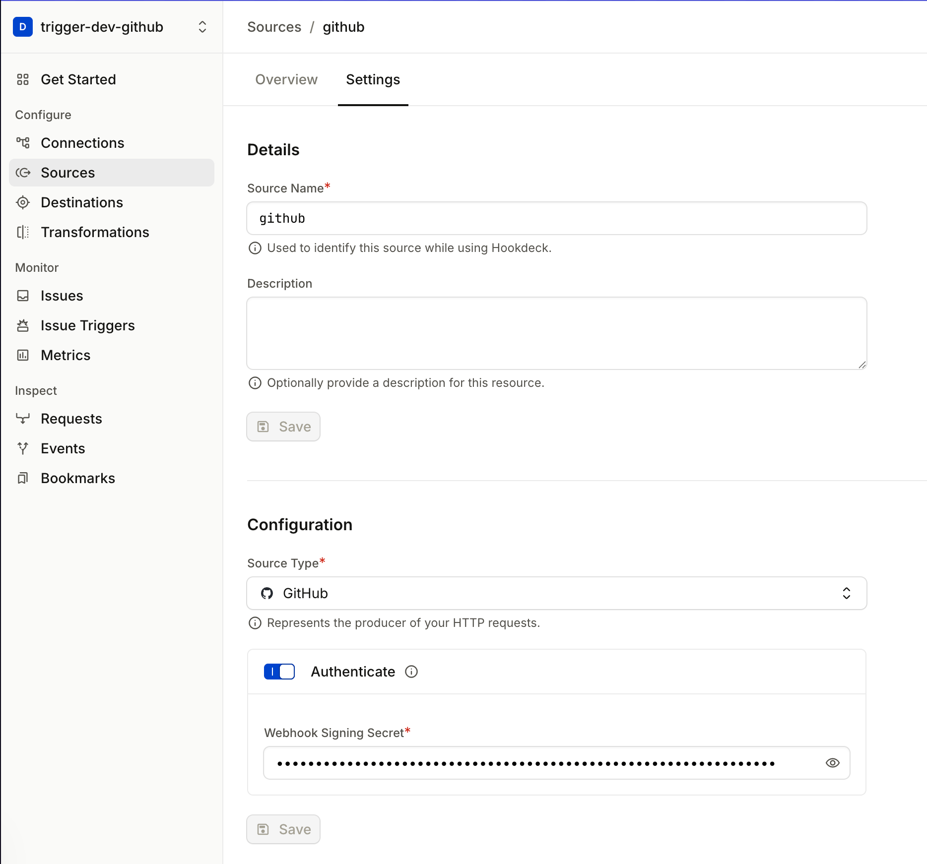Click the Authenticate info tooltip icon
The width and height of the screenshot is (927, 864).
coord(411,672)
